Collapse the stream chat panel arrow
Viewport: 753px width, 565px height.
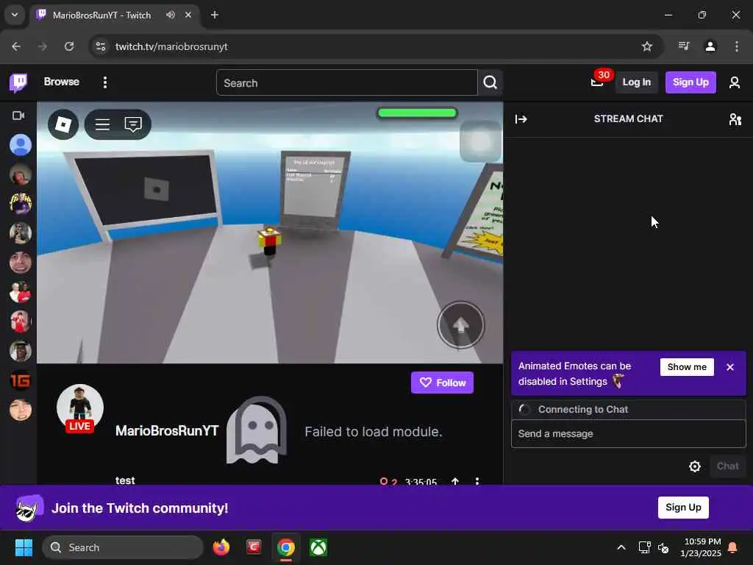pyautogui.click(x=521, y=118)
